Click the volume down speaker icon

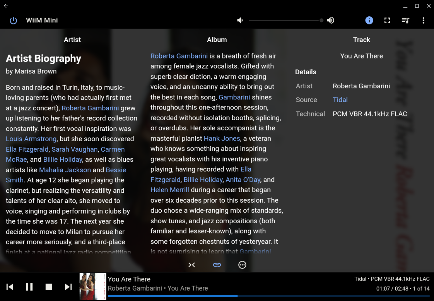240,20
